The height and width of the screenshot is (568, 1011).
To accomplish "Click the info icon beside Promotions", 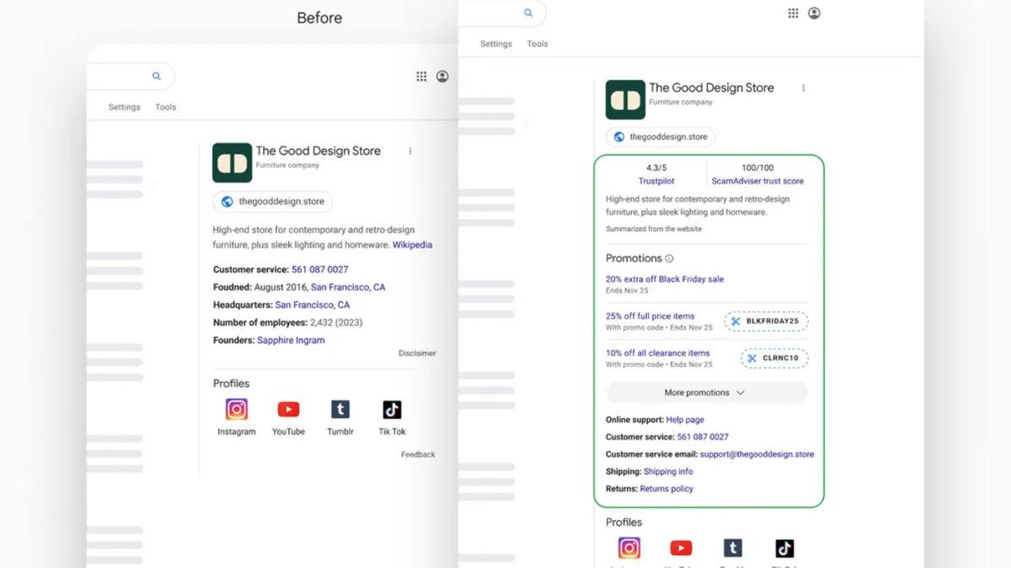I will 670,258.
